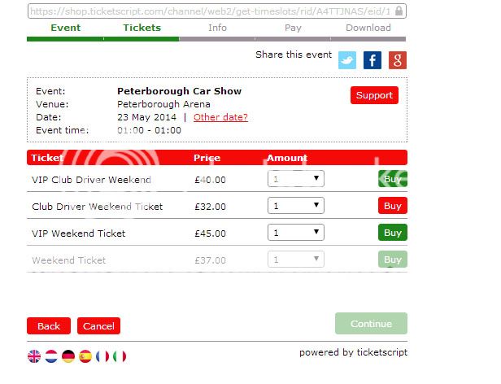
Task: Share event via Google Plus icon
Action: [x=398, y=60]
